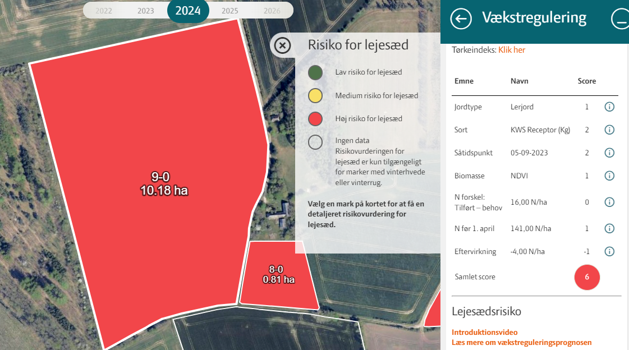Switch to year 2022
Screen dimensions: 629x350
point(103,11)
